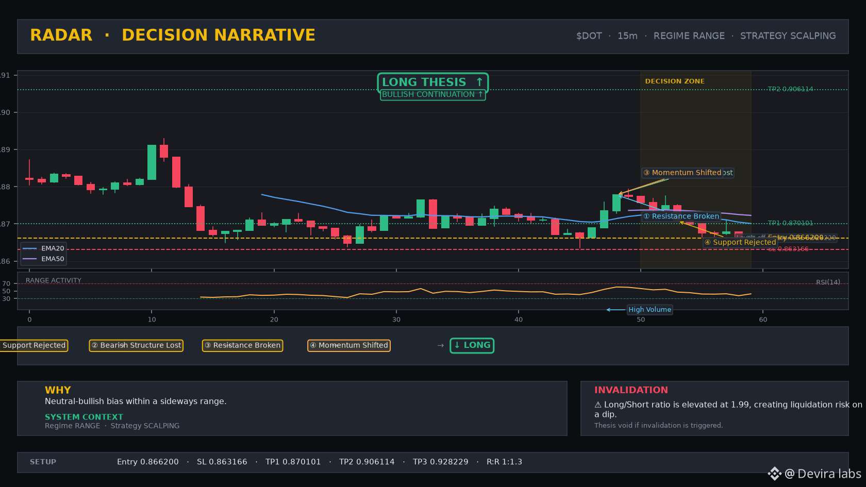Click REGIME RANGE in the header
Viewport: 866px width, 487px height.
[x=689, y=36]
